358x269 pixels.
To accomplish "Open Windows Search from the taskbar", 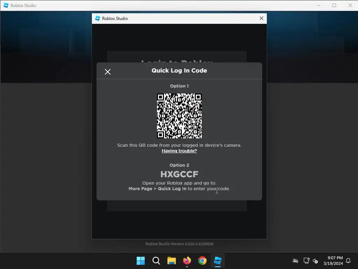I will point(156,261).
